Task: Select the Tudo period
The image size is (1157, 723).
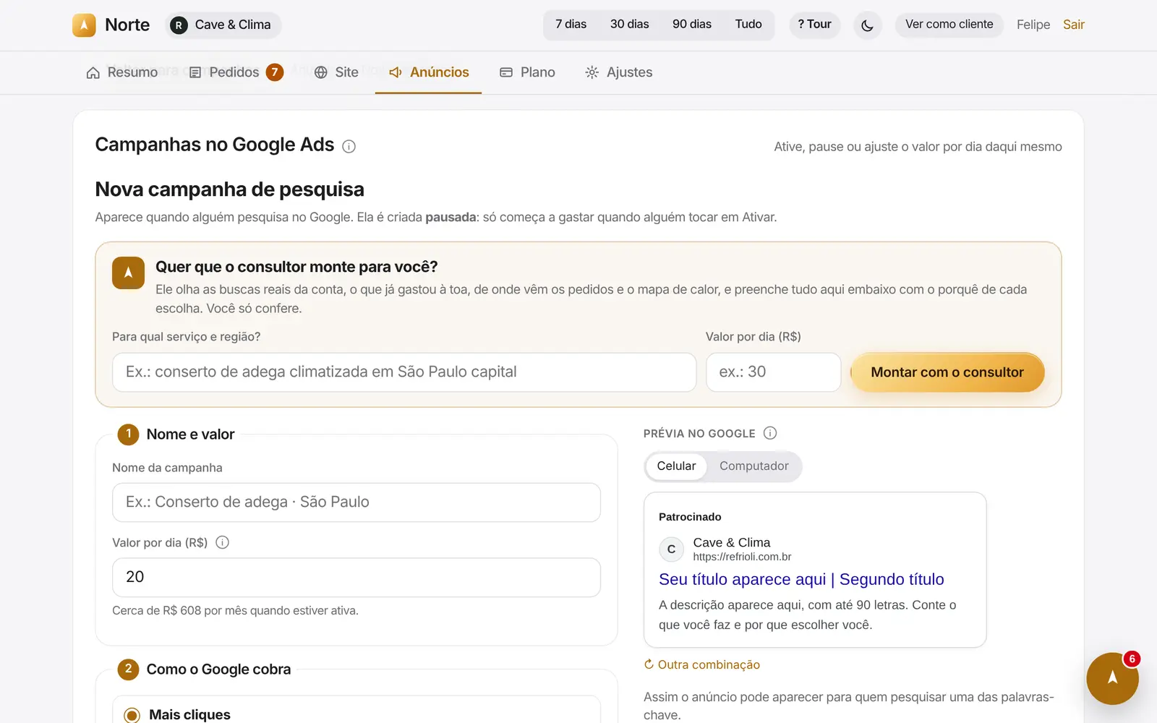Action: pos(748,25)
